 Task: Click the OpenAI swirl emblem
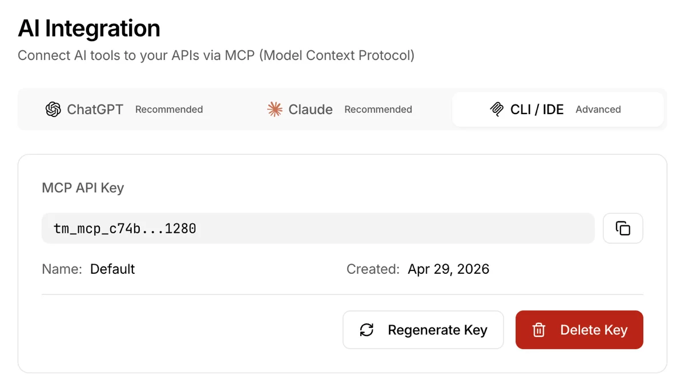click(53, 109)
